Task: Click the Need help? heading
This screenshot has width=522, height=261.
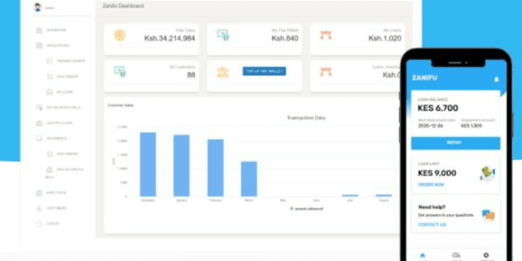Action: coord(432,207)
